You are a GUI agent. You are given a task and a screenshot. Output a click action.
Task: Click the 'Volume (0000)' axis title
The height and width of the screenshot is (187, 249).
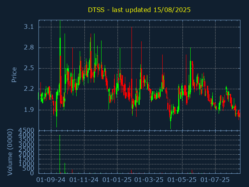coord(10,152)
